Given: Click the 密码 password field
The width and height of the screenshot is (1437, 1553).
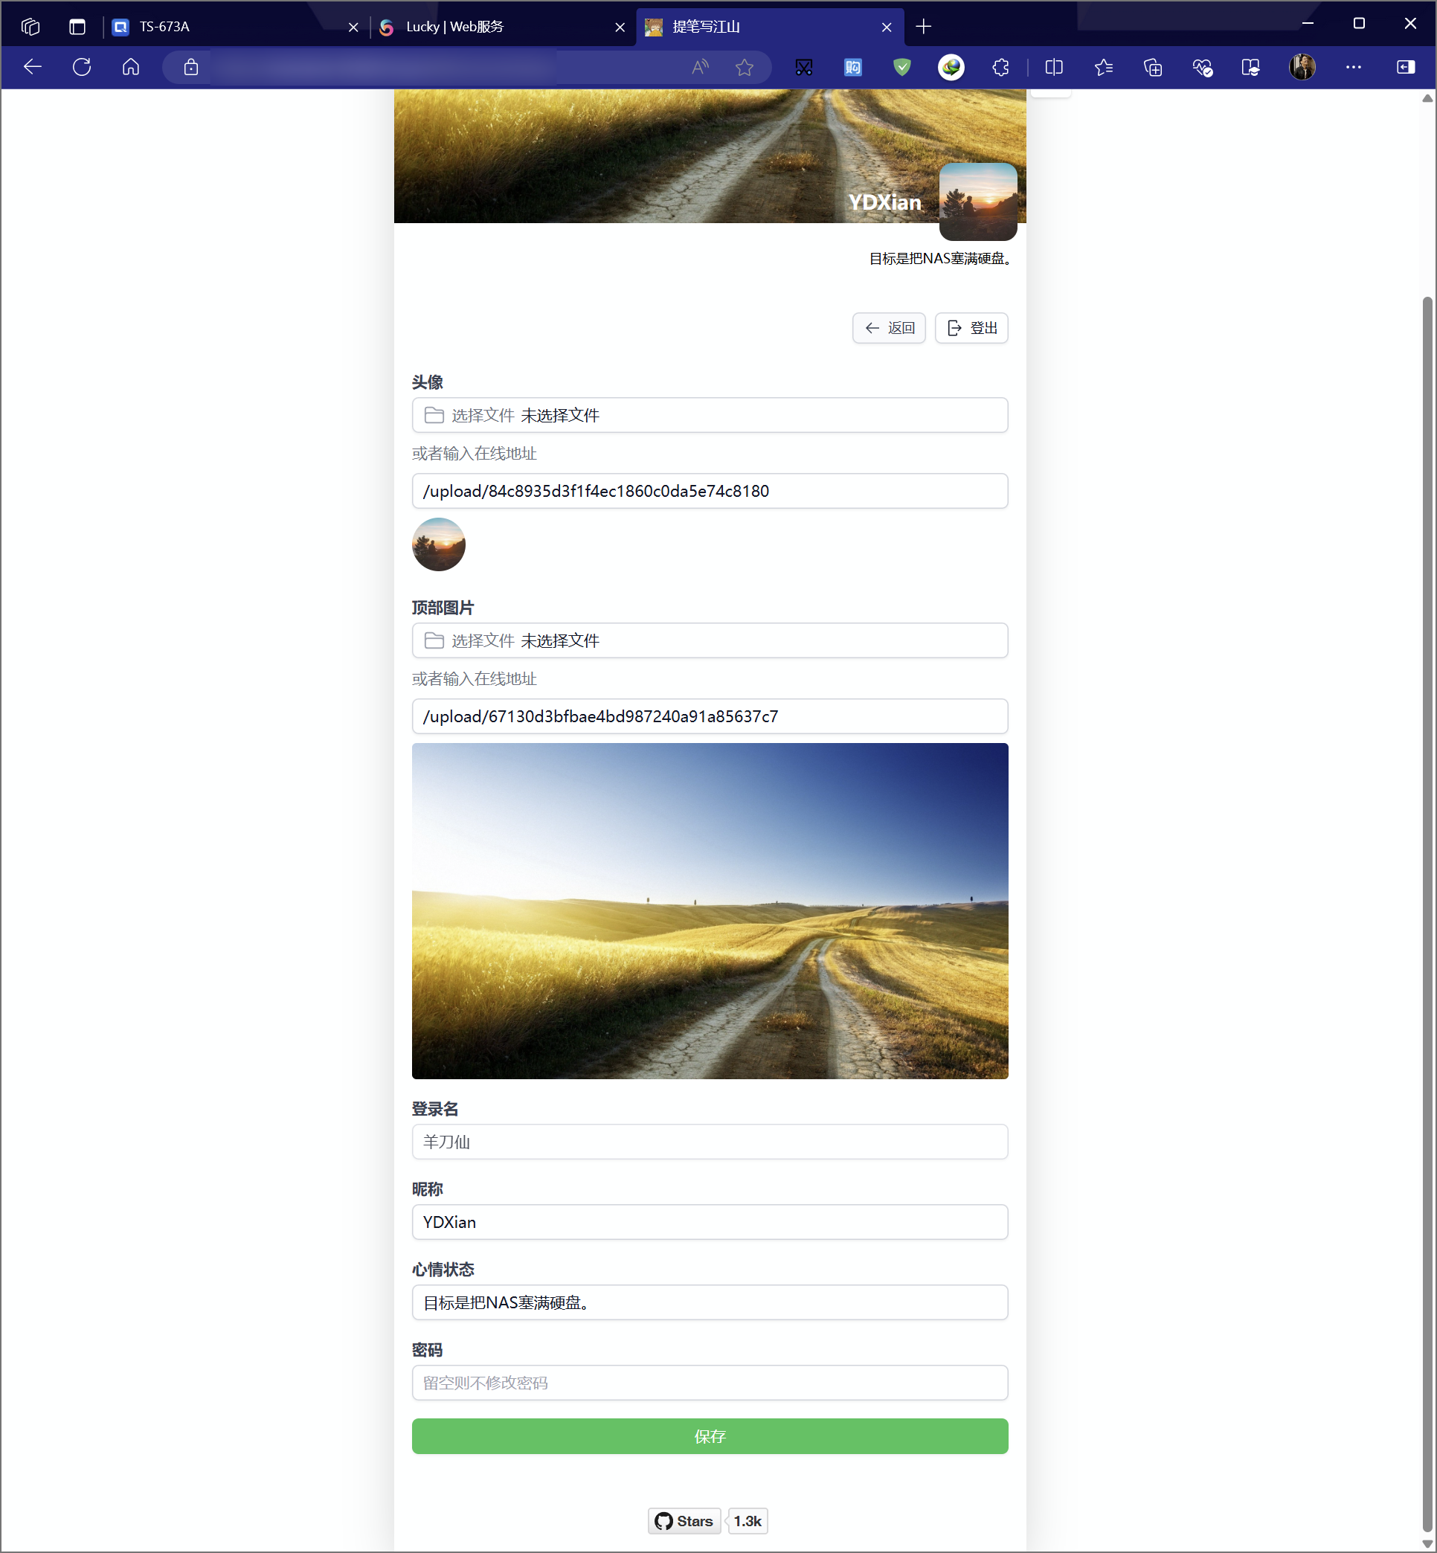Looking at the screenshot, I should [x=709, y=1382].
